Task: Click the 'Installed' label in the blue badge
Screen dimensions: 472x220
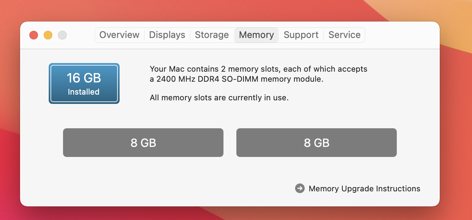Action: click(x=83, y=92)
